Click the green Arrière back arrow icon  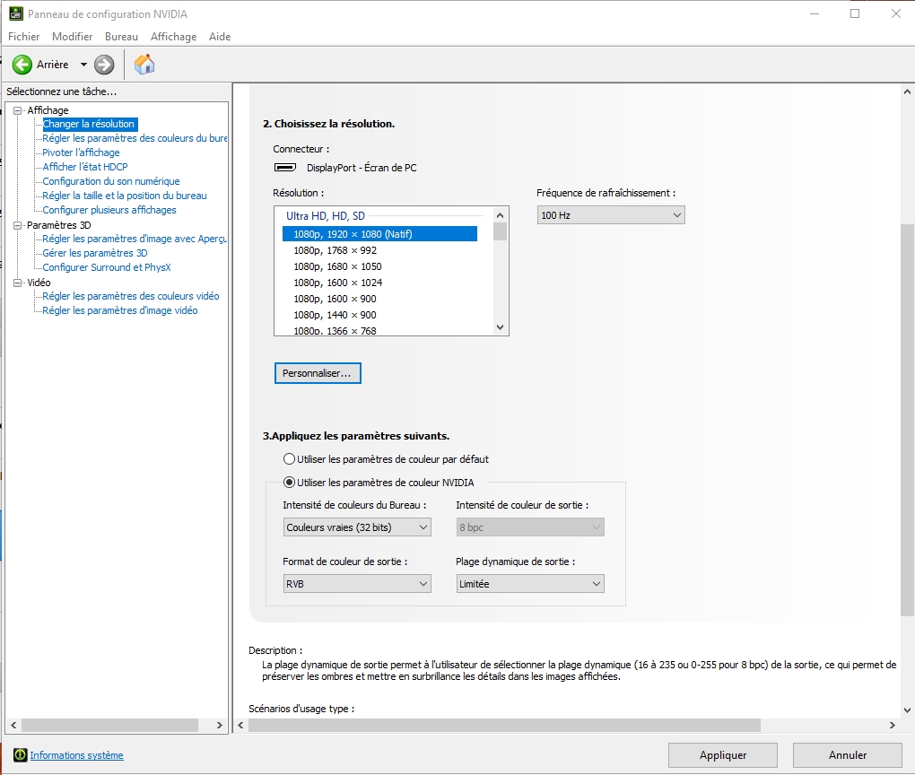coord(22,65)
